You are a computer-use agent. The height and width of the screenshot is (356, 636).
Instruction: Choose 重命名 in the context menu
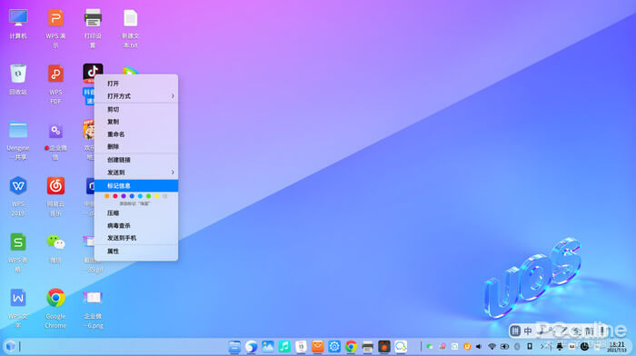136,134
